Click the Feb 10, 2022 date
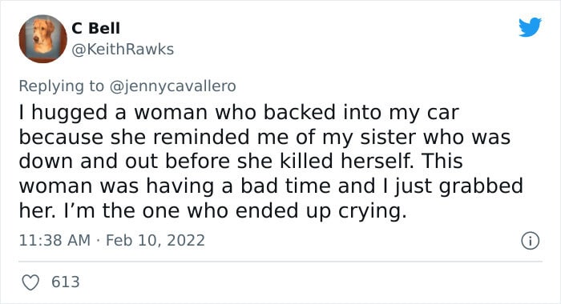This screenshot has height=304, width=561. 155,240
